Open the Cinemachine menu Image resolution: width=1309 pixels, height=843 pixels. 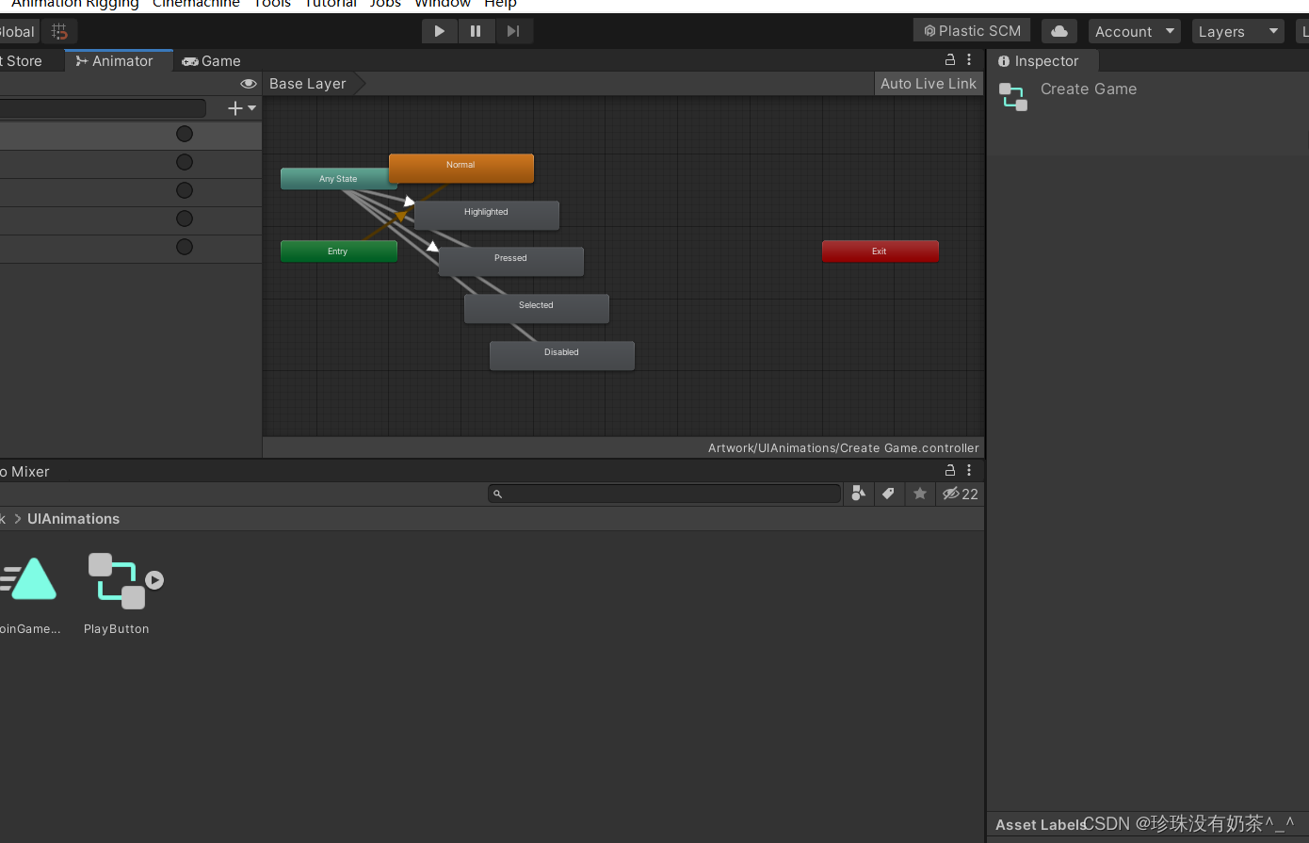(x=196, y=5)
